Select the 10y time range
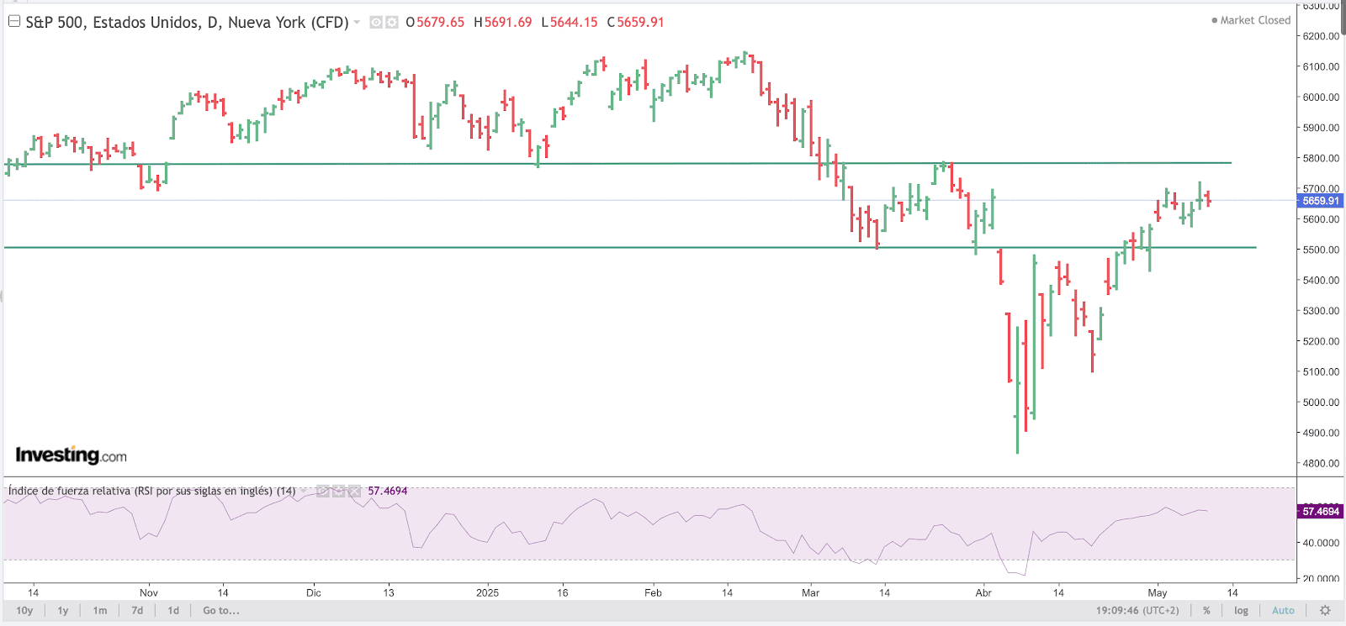The height and width of the screenshot is (626, 1346). pos(24,611)
